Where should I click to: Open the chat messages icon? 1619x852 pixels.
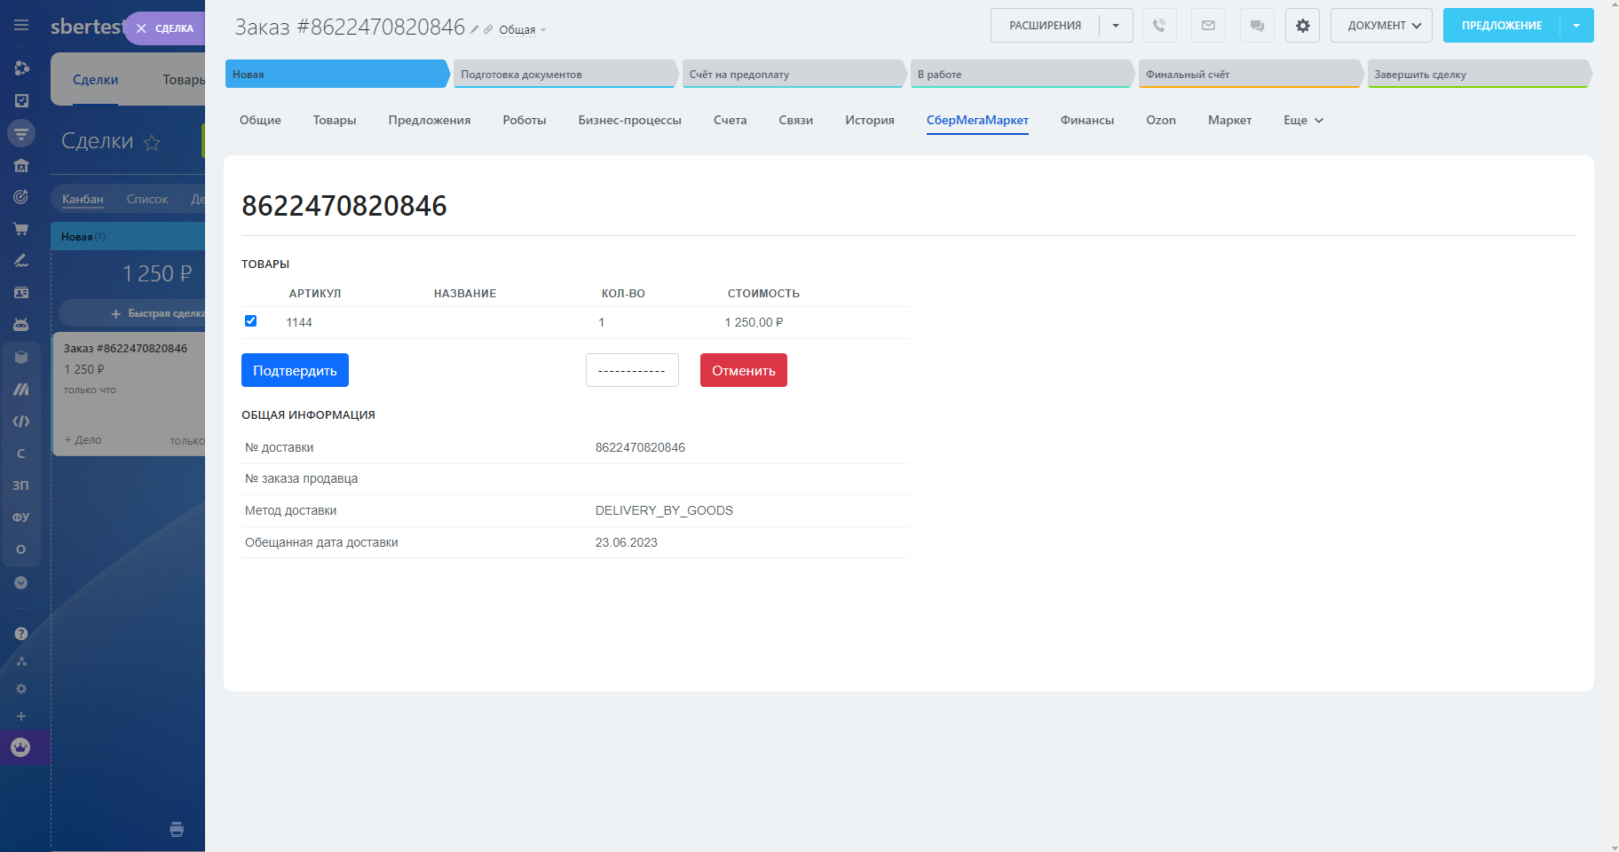tap(1257, 26)
